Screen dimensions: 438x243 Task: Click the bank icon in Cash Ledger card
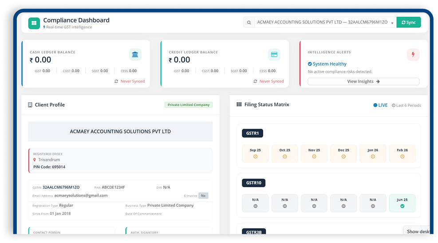(x=135, y=54)
